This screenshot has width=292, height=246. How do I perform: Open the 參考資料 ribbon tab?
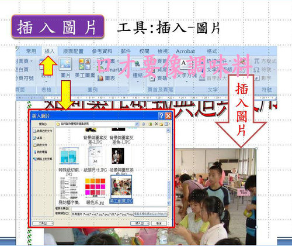pyautogui.click(x=102, y=52)
